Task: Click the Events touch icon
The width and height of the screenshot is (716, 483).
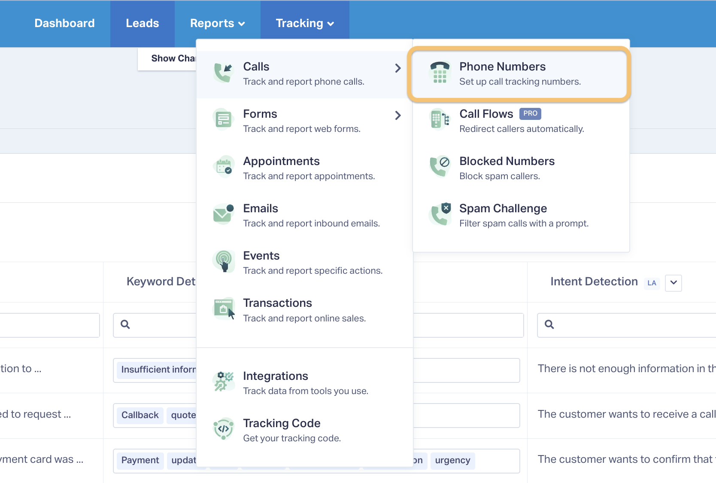Action: coord(224,261)
